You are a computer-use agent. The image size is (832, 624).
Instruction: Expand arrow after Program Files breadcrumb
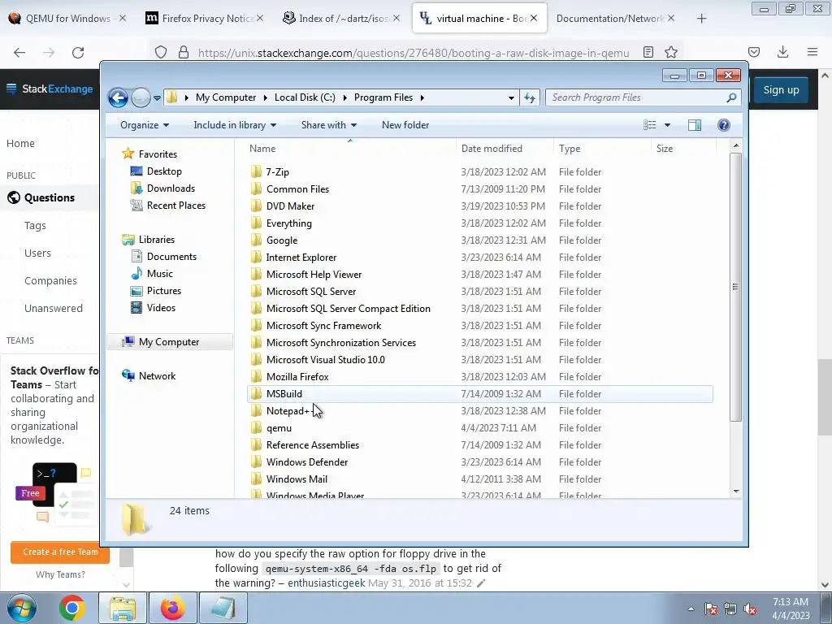pyautogui.click(x=422, y=97)
